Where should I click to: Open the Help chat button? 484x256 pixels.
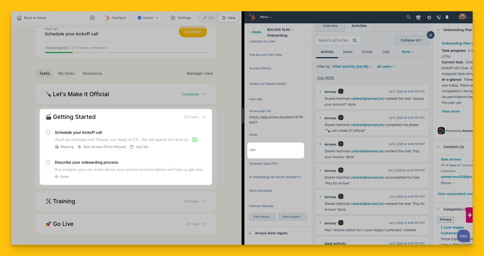point(463,236)
